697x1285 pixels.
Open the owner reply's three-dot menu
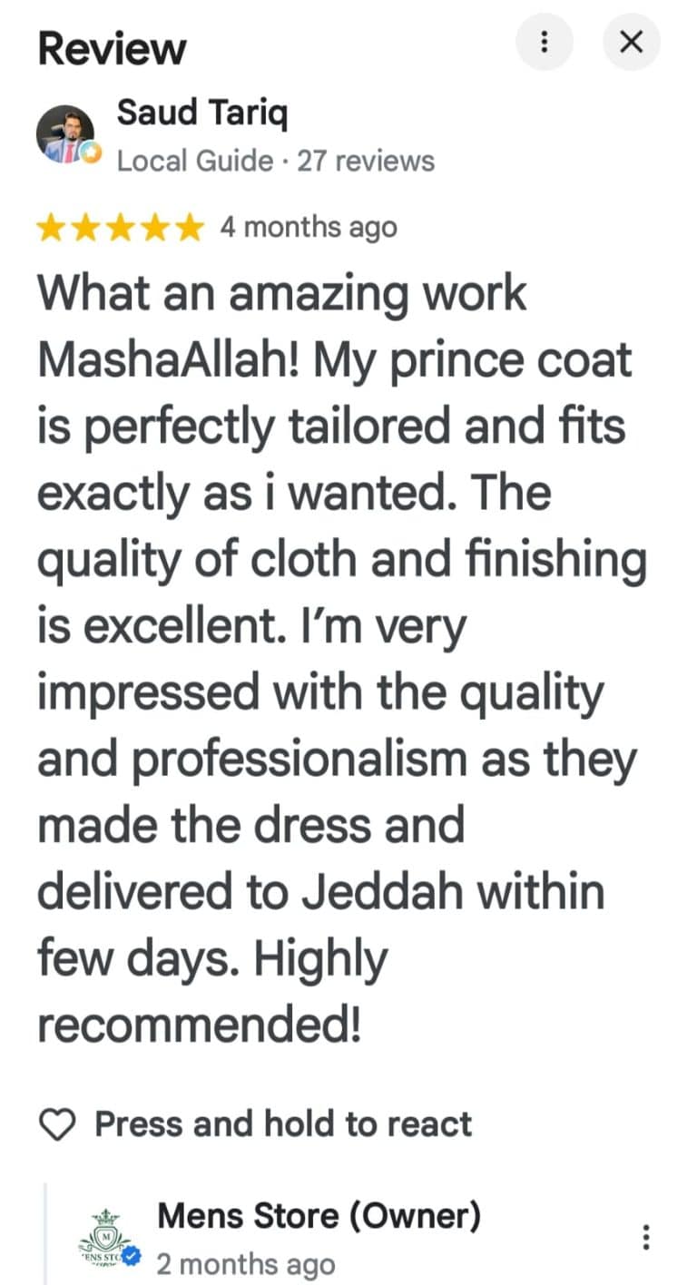coord(646,1237)
